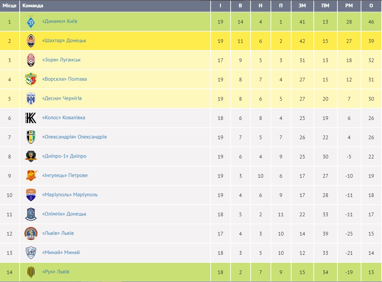The width and height of the screenshot is (382, 282).
Task: Click the Dynamo Kyiv club logo
Action: (x=31, y=22)
